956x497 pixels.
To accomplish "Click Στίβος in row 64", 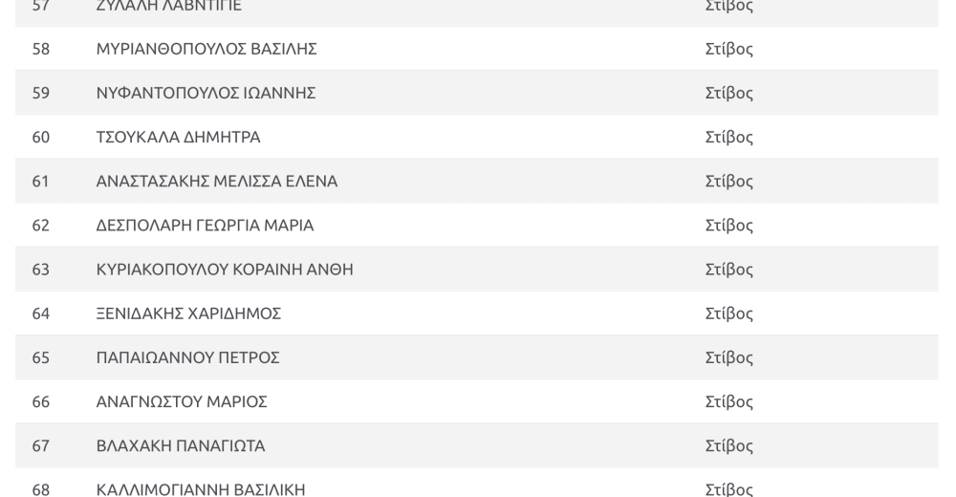I will (x=729, y=314).
